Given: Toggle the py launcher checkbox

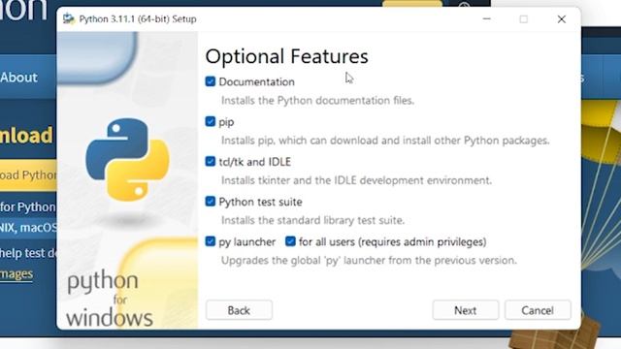Looking at the screenshot, I should point(211,241).
